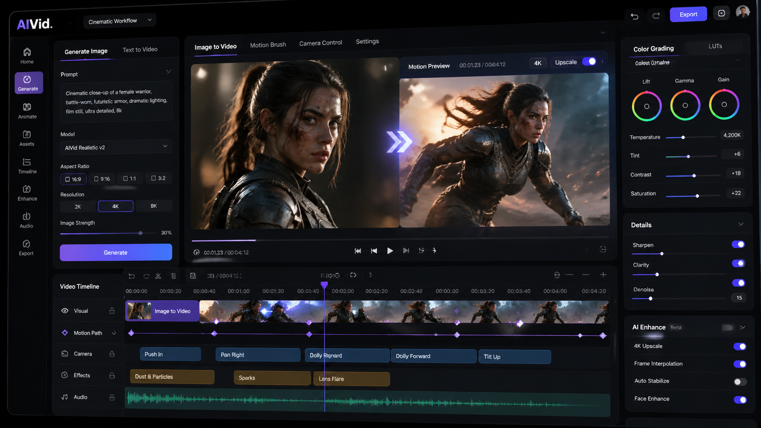761x428 pixels.
Task: Open the user profile avatar
Action: [x=743, y=12]
